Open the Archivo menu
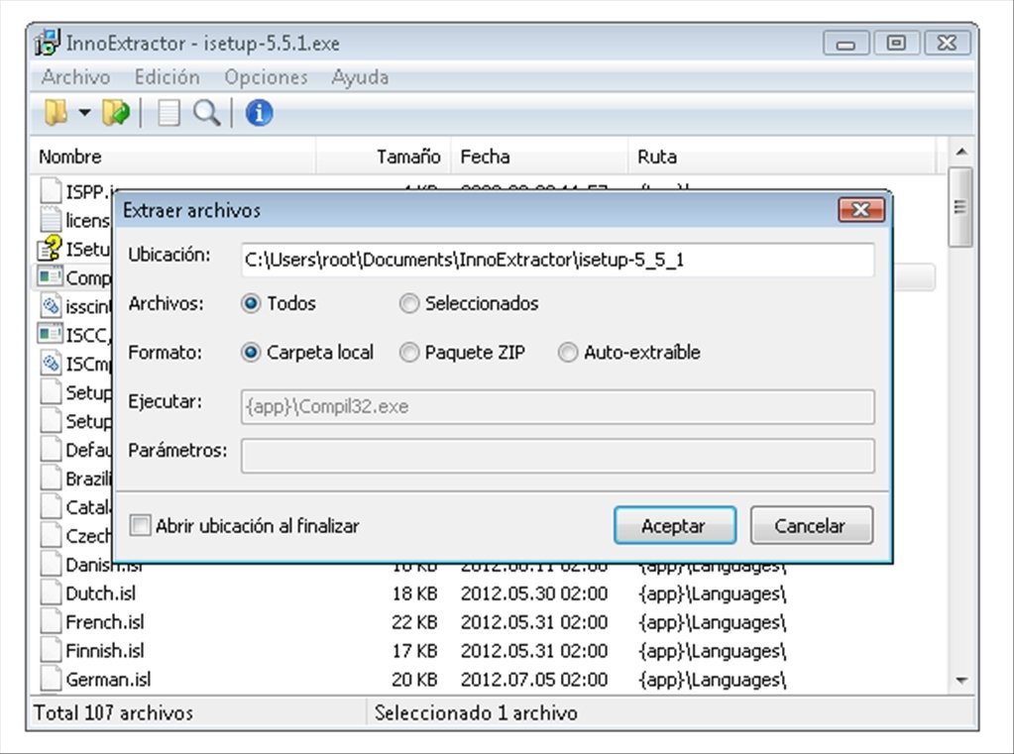The image size is (1014, 754). 75,77
